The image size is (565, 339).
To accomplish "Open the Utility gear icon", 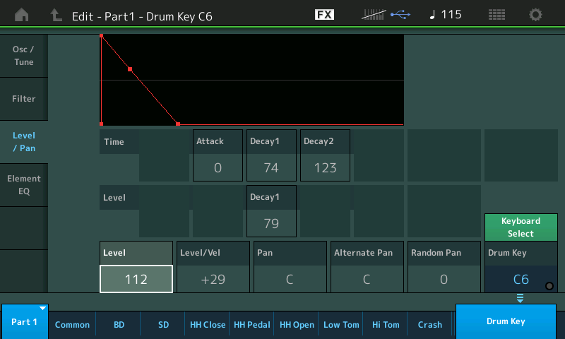I will (x=536, y=15).
